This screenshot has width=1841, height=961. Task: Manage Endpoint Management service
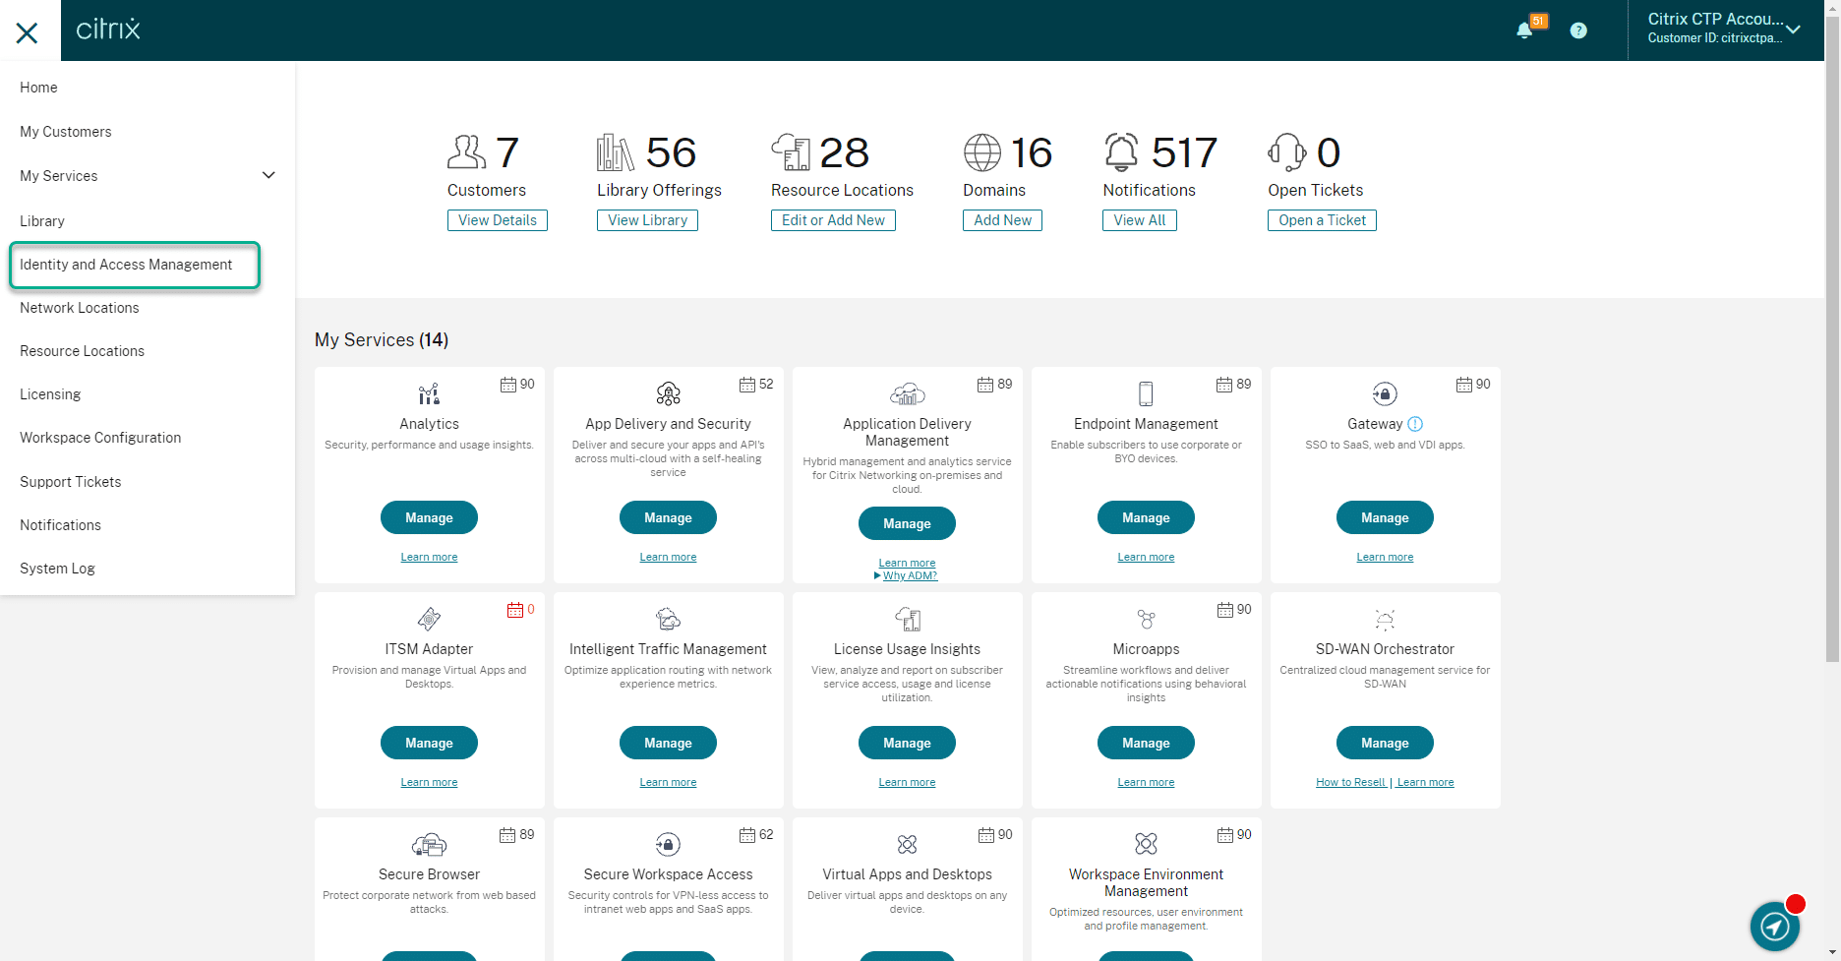tap(1146, 517)
